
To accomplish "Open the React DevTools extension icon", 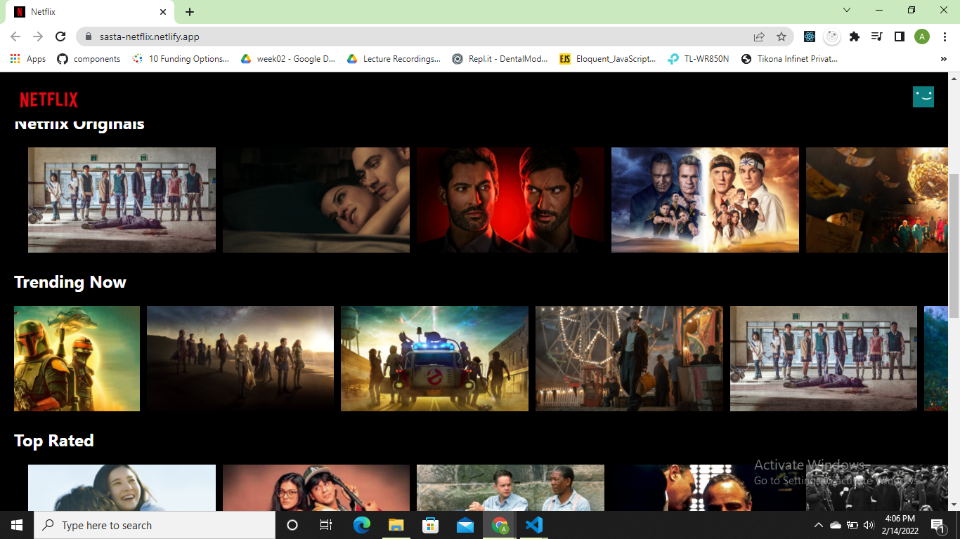I will (x=810, y=36).
